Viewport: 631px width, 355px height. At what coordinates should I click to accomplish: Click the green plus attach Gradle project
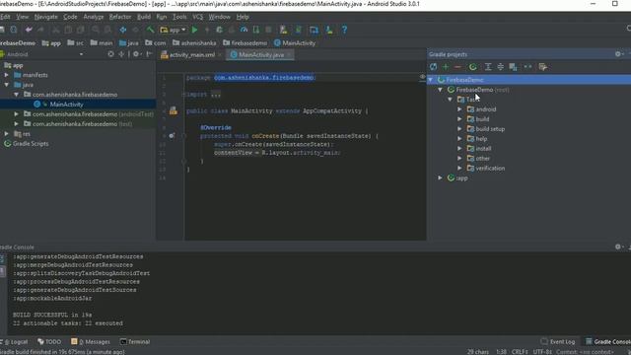(x=446, y=67)
